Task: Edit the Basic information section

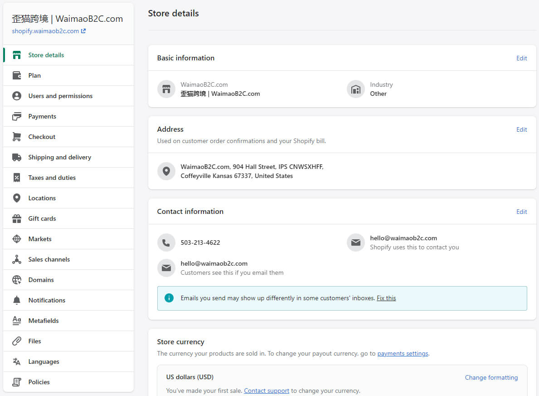Action: (x=521, y=58)
